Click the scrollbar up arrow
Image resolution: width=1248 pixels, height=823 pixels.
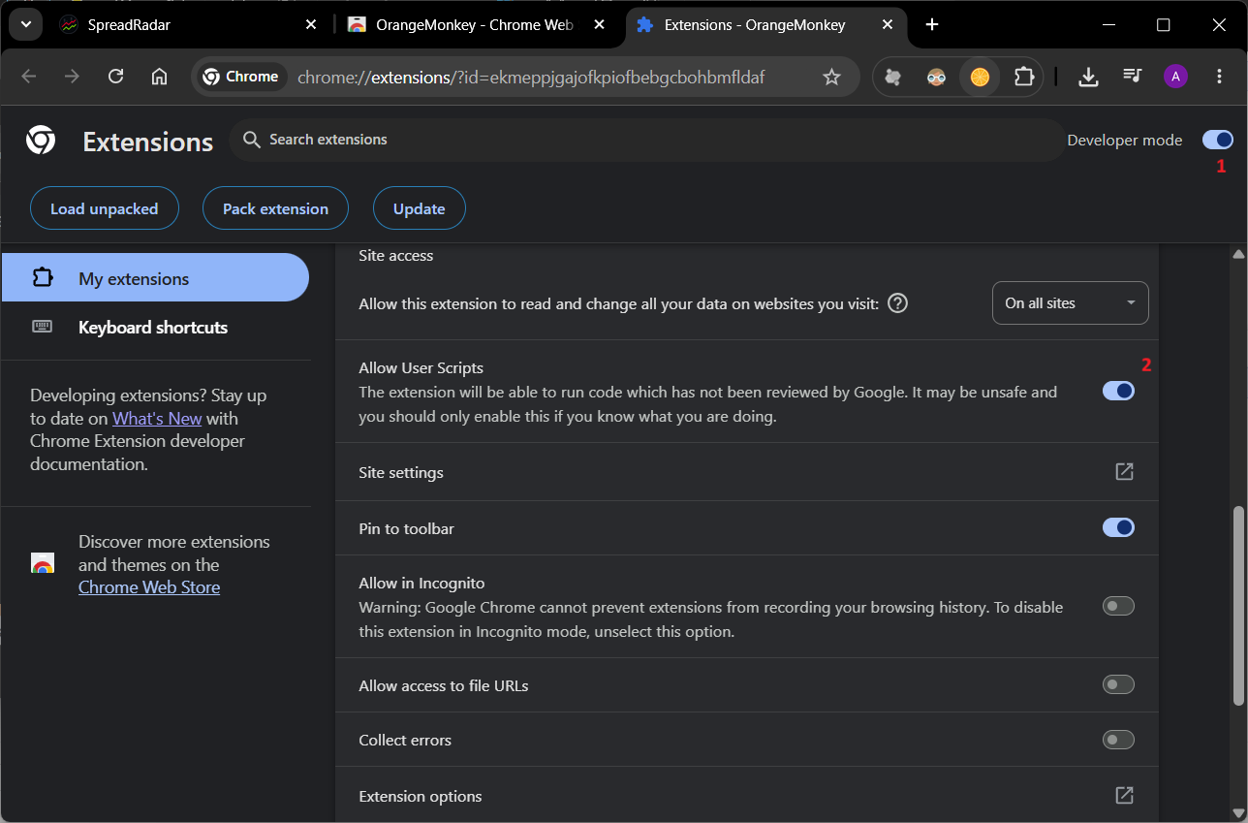click(x=1237, y=254)
